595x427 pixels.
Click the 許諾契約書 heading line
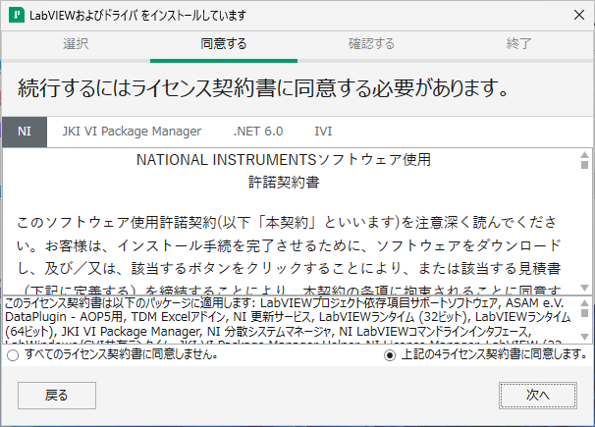[284, 183]
